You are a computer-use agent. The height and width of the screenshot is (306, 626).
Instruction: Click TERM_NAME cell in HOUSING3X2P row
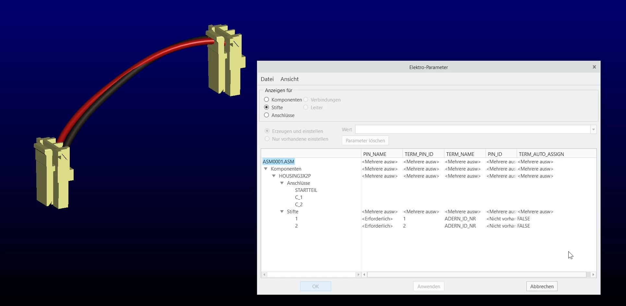463,176
